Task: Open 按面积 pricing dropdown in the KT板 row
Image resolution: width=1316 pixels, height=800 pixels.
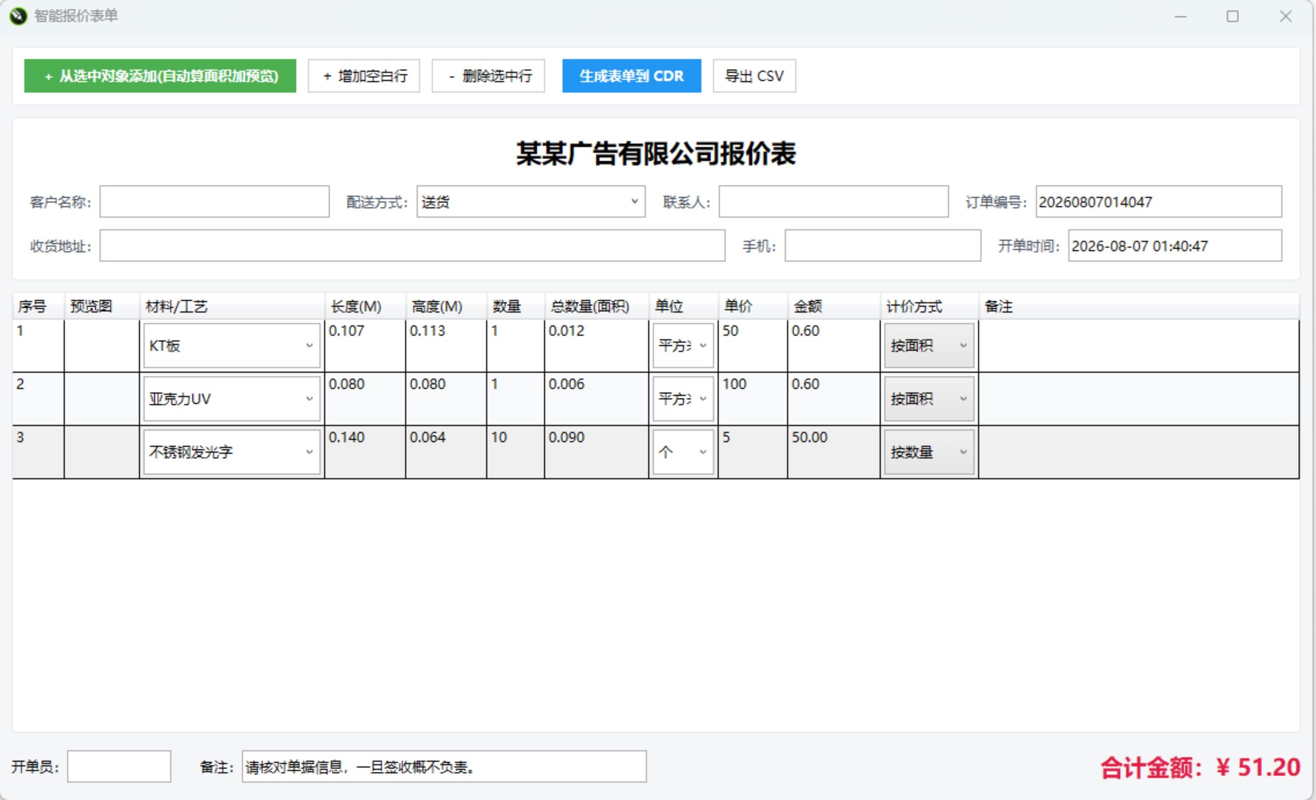Action: [x=929, y=345]
